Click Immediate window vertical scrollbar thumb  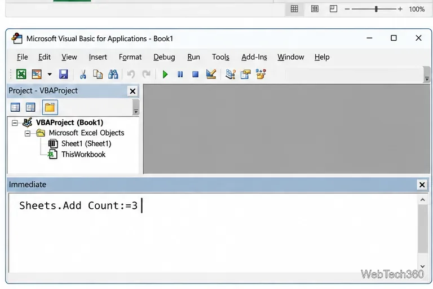coord(422,229)
